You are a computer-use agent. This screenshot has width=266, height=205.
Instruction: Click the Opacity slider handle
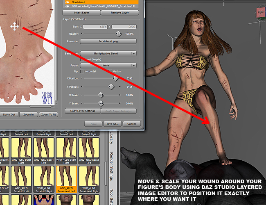click(x=118, y=34)
